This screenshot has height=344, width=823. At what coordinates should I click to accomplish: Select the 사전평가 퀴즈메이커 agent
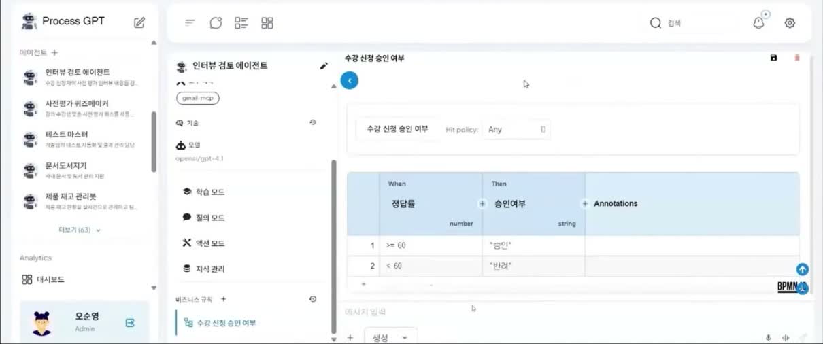pyautogui.click(x=80, y=108)
